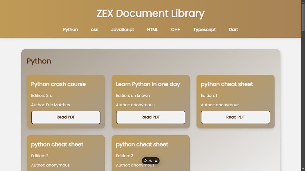
Task: Read PDF for Learn Python in one day
Action: (x=150, y=117)
